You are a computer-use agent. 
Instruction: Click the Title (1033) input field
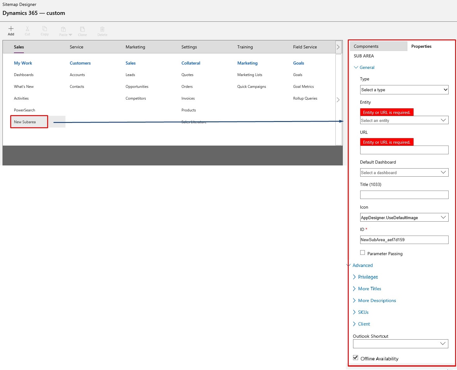pyautogui.click(x=404, y=195)
